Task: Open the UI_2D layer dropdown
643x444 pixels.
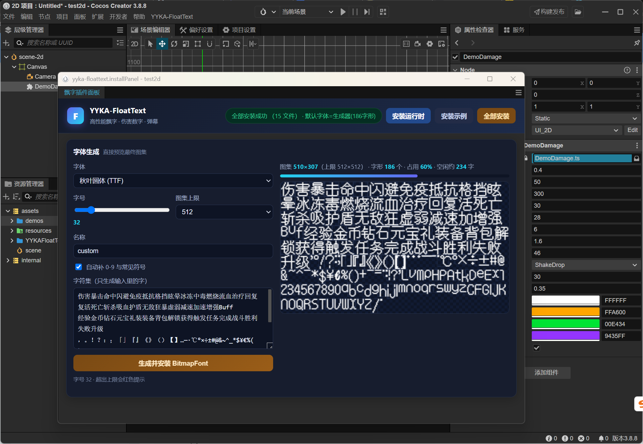Action: [x=577, y=130]
